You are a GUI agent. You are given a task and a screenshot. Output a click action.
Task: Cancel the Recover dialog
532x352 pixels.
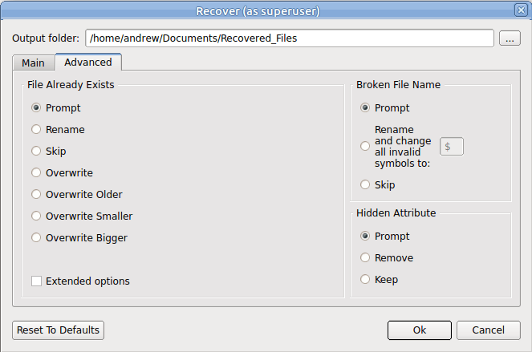coord(488,330)
